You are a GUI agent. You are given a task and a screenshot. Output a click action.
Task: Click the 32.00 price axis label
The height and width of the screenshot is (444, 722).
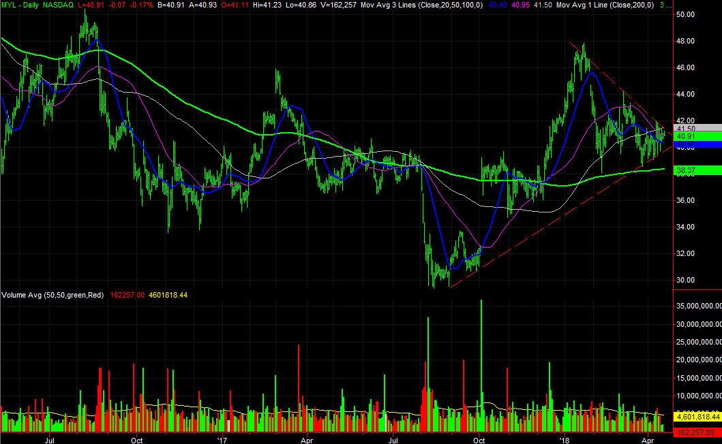(685, 253)
